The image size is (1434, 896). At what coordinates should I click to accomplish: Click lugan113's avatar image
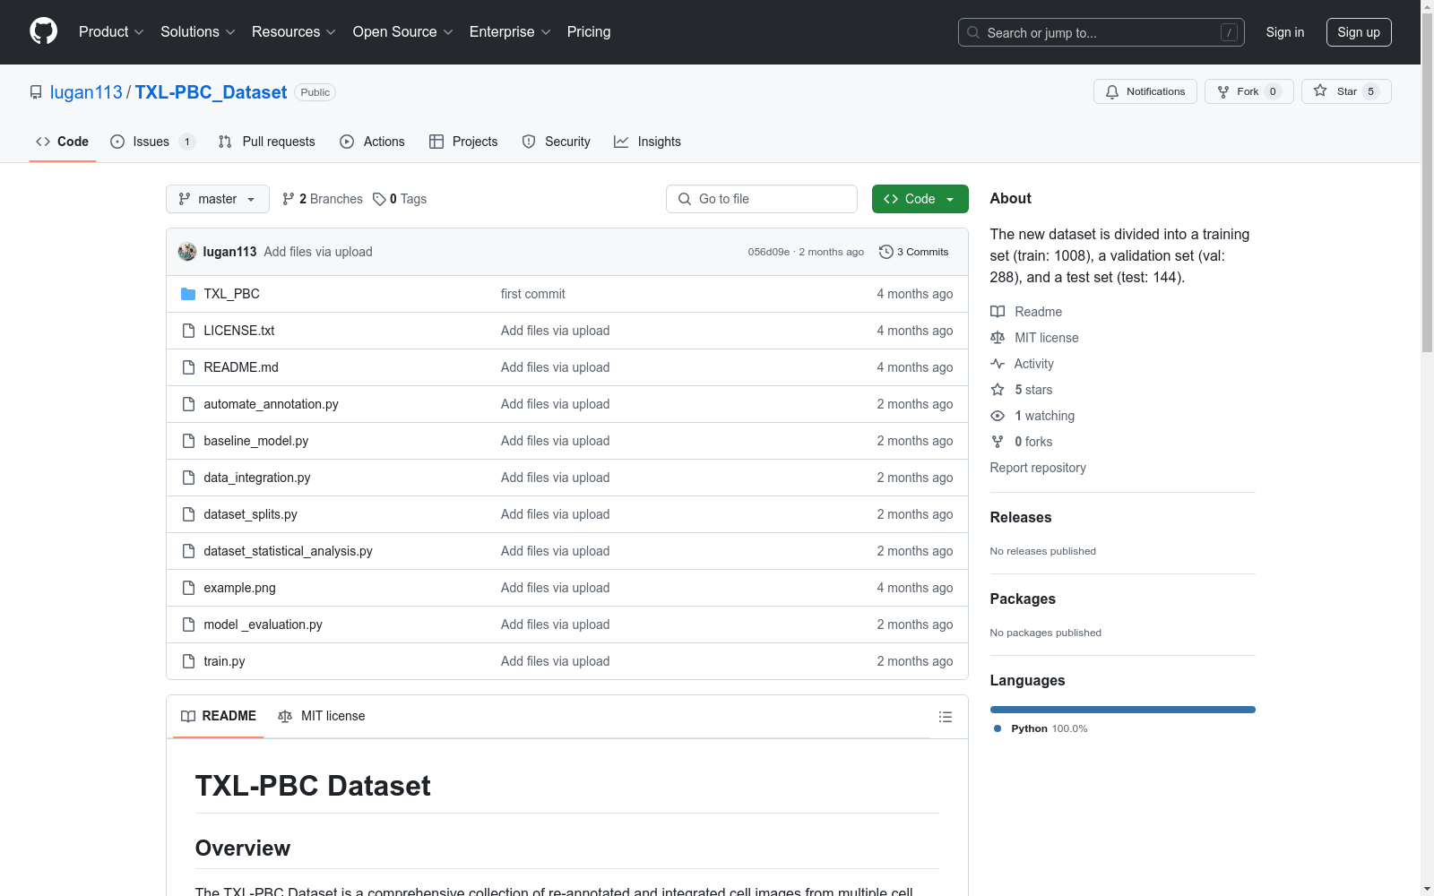click(187, 252)
